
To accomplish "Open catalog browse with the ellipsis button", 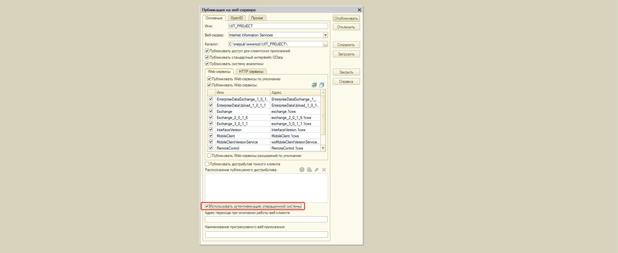I will tap(325, 44).
